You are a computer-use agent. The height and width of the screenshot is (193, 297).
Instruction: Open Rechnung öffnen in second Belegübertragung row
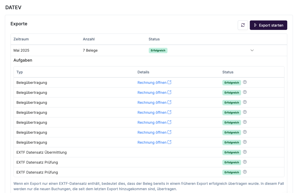pyautogui.click(x=154, y=93)
